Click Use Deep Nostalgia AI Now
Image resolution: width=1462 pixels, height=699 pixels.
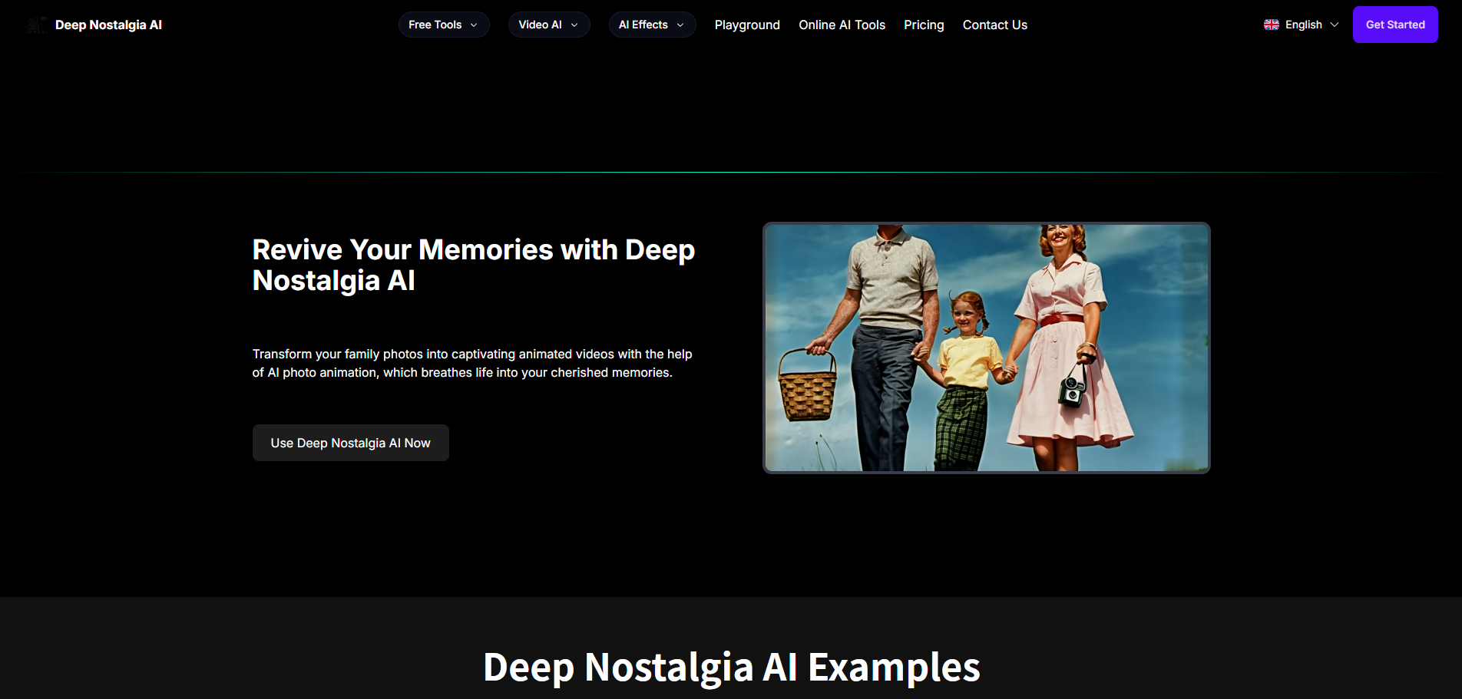click(x=350, y=443)
